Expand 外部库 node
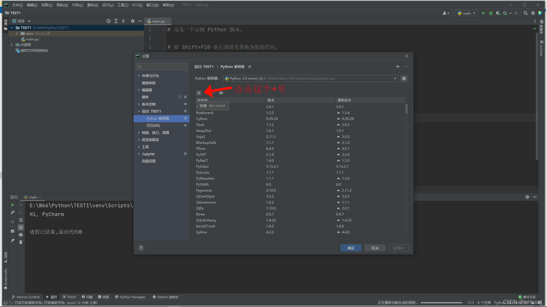 tap(12, 45)
